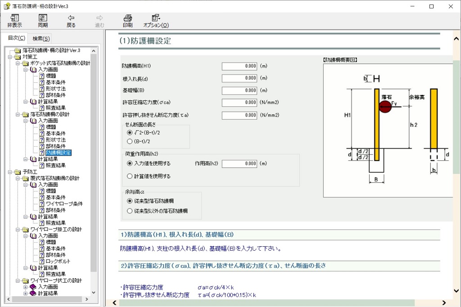Collapse the ポケット式落石防護網の設計 node
Viewport: 461px width, 307px height.
[18, 63]
